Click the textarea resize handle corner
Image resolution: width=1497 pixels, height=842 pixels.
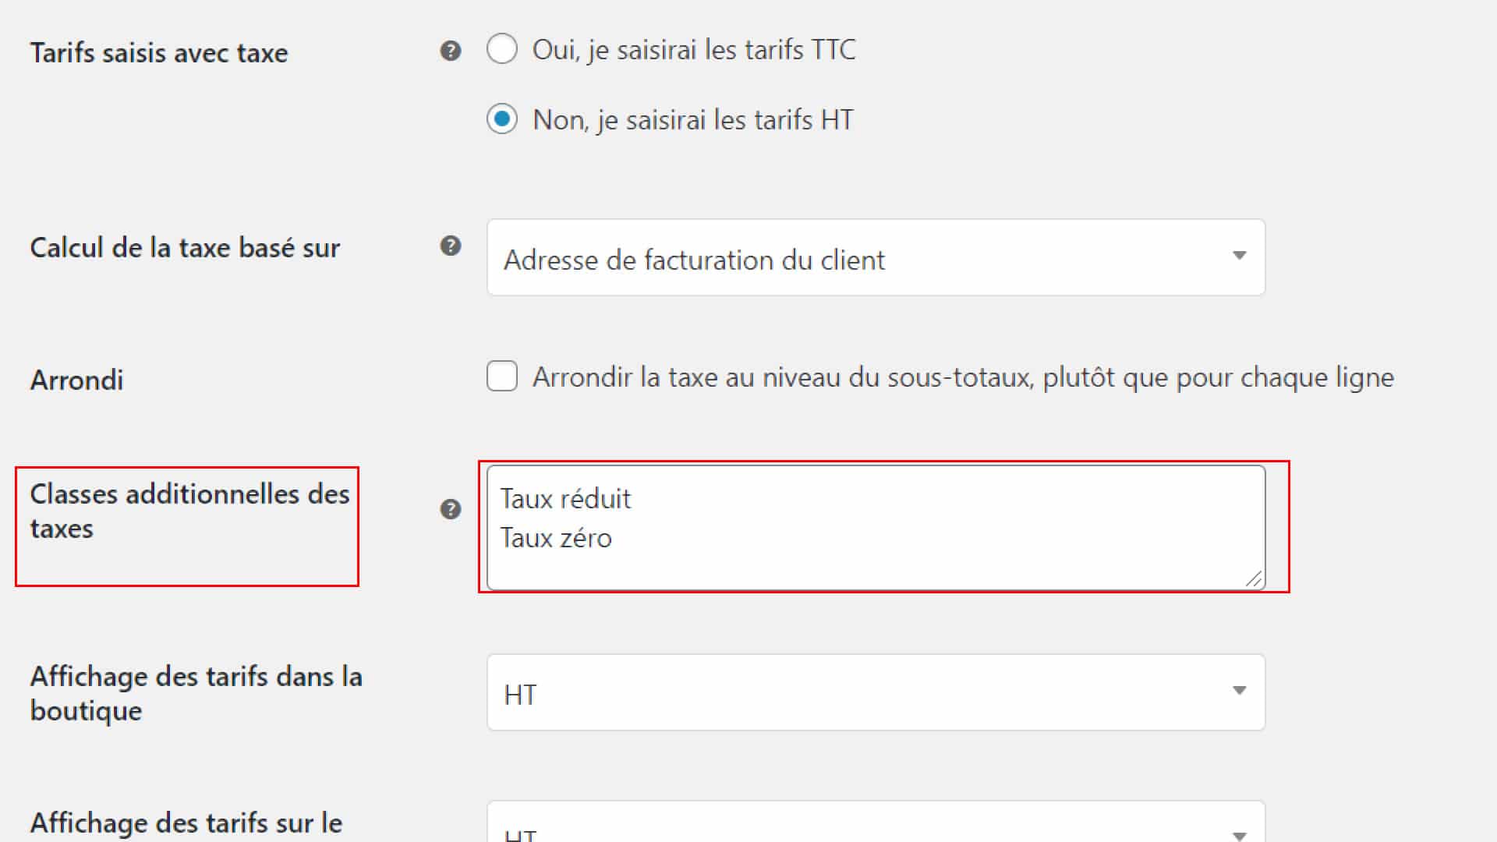(x=1254, y=578)
